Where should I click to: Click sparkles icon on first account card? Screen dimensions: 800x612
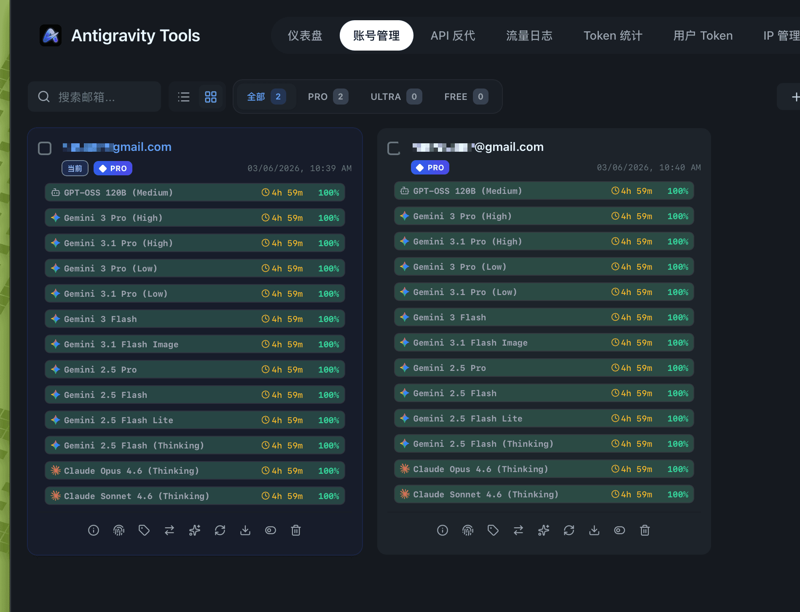click(195, 530)
